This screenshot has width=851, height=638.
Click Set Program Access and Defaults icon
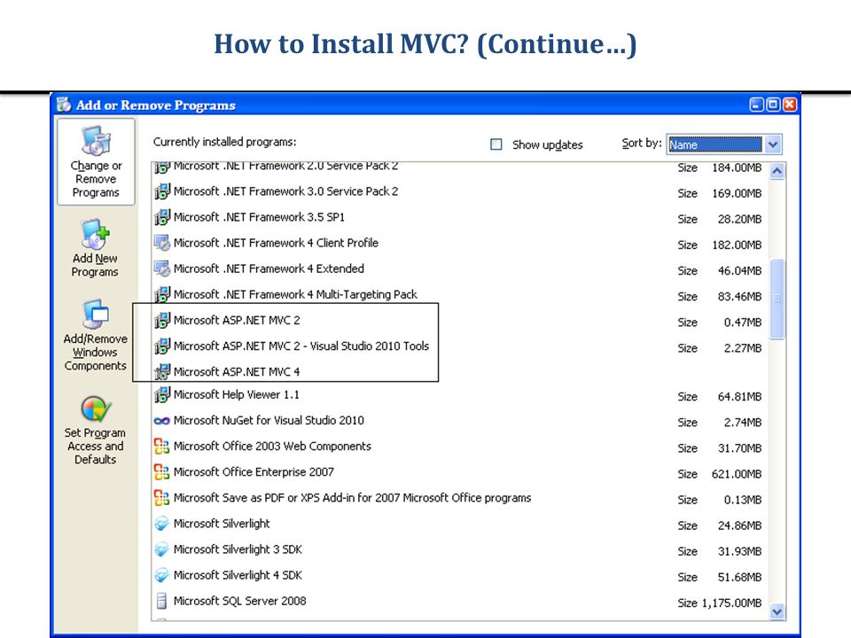point(96,409)
